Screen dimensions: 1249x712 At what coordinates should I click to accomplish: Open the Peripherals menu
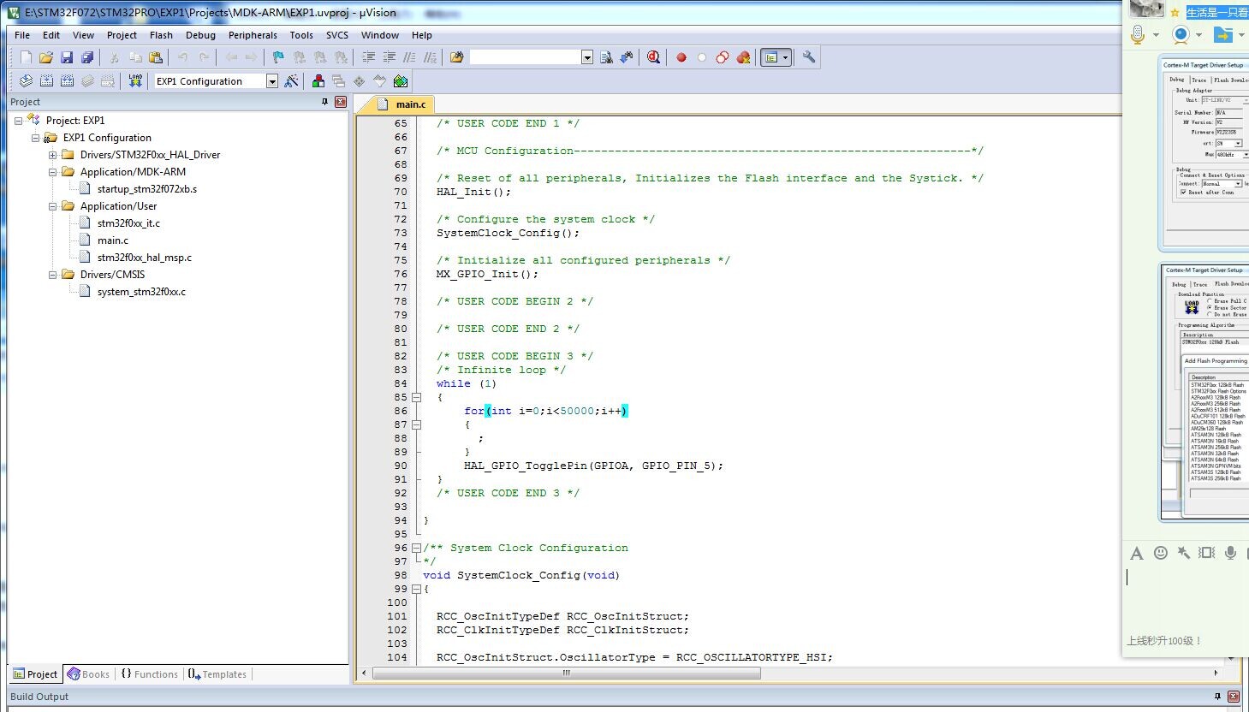253,35
